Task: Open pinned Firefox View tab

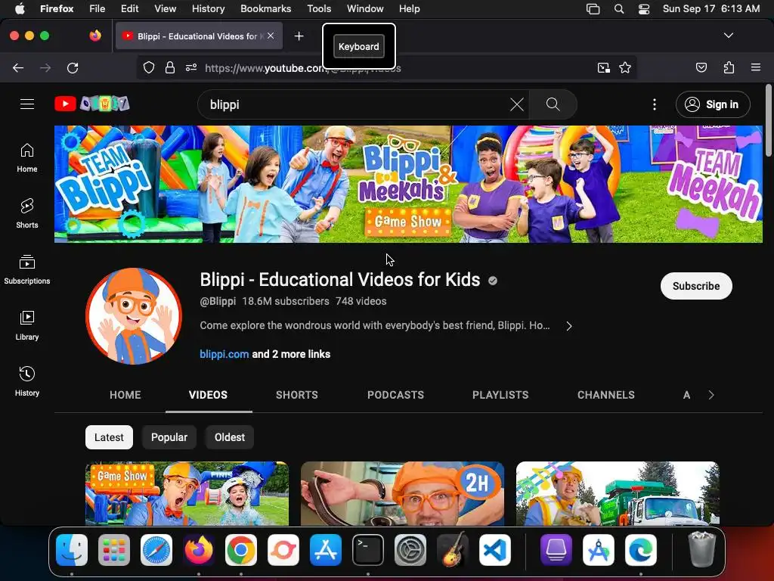Action: tap(95, 36)
